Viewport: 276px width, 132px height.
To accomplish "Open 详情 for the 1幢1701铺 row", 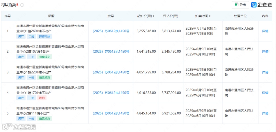I will [x=265, y=93].
